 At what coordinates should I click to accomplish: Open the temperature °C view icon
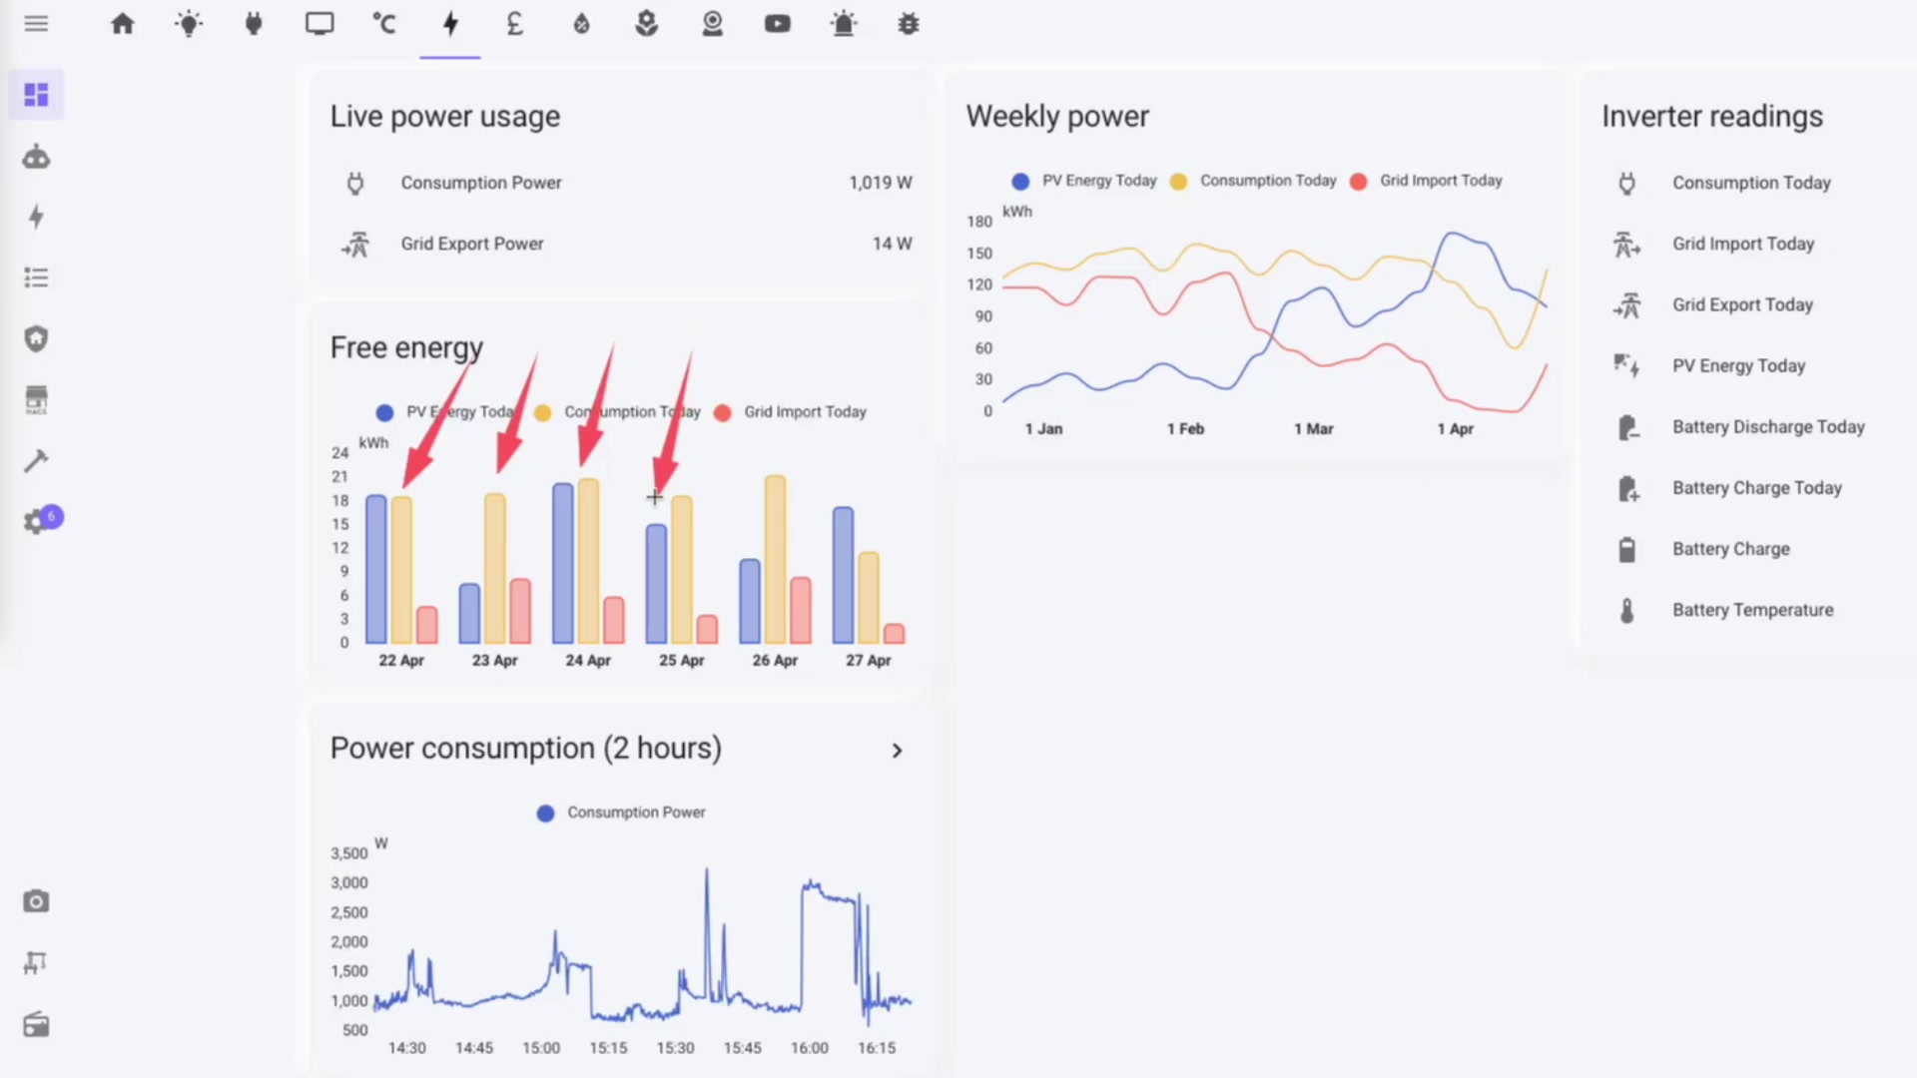coord(384,23)
